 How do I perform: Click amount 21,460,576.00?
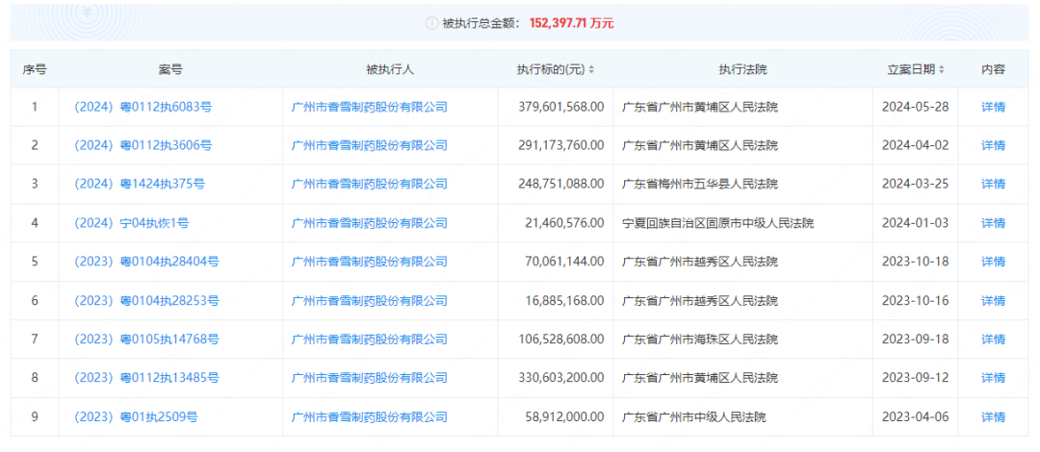[566, 223]
